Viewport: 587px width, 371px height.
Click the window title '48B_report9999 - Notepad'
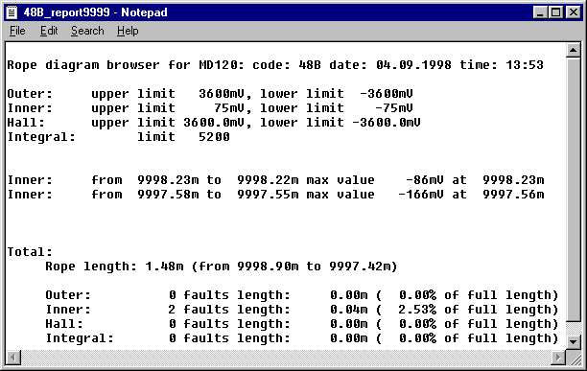pyautogui.click(x=96, y=12)
